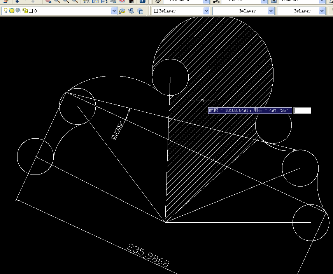333x274 pixels.
Task: Expand the lineweight ByLayer dropdown arrow
Action: tap(322, 11)
